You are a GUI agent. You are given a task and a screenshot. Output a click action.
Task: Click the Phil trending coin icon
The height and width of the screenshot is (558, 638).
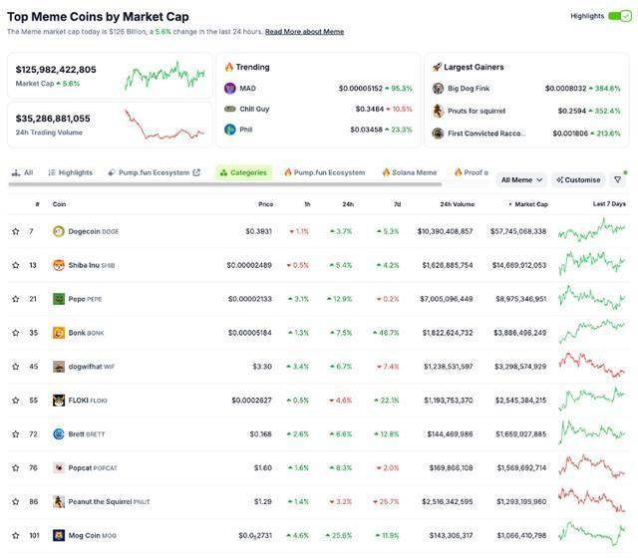(x=230, y=130)
